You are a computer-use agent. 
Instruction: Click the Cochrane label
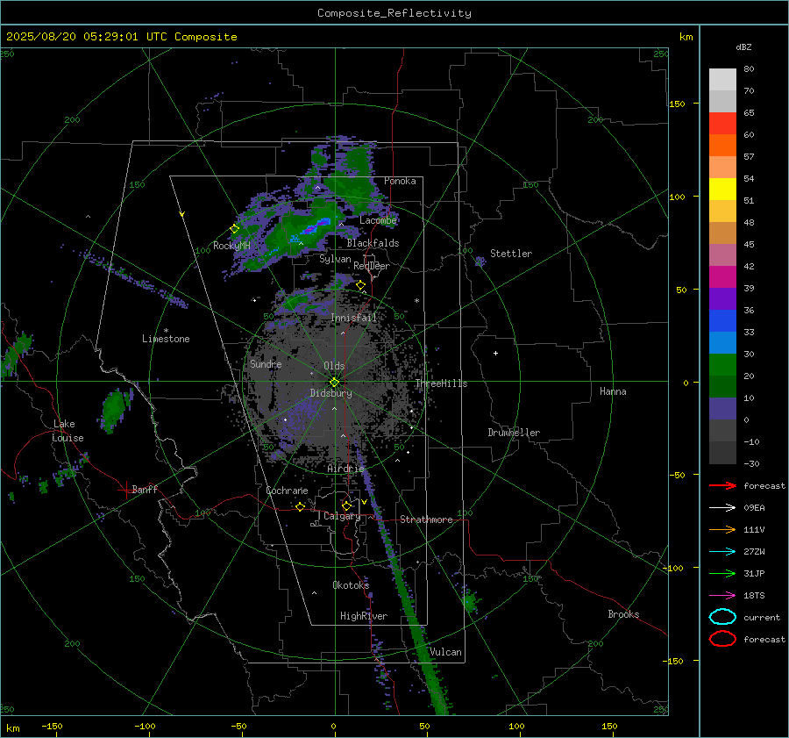point(287,491)
